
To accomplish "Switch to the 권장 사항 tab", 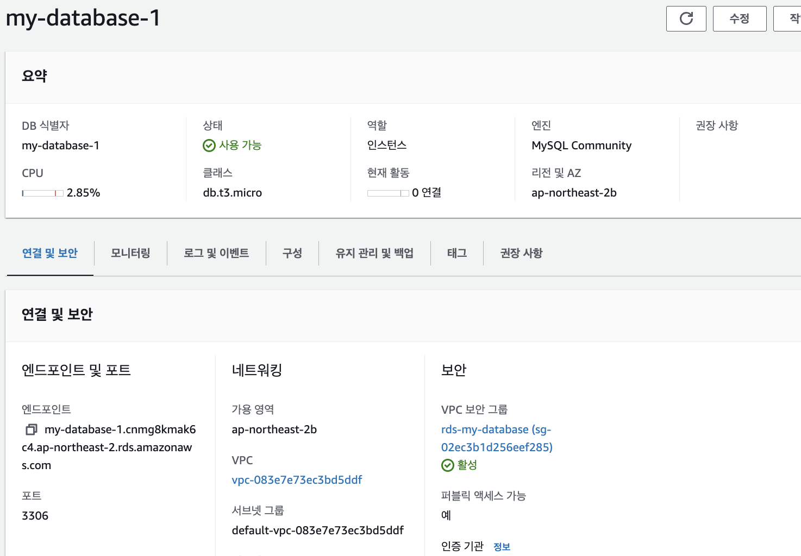I will [521, 253].
